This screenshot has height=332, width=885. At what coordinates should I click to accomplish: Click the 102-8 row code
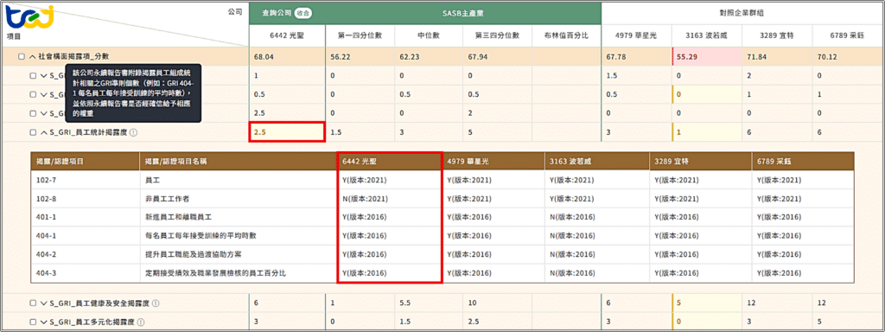tap(46, 199)
